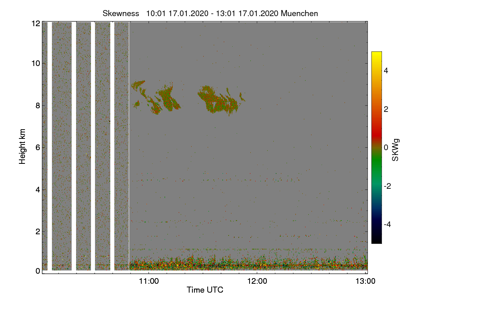Click the yellow top of the colorbar
This screenshot has width=483, height=322.
(376, 56)
